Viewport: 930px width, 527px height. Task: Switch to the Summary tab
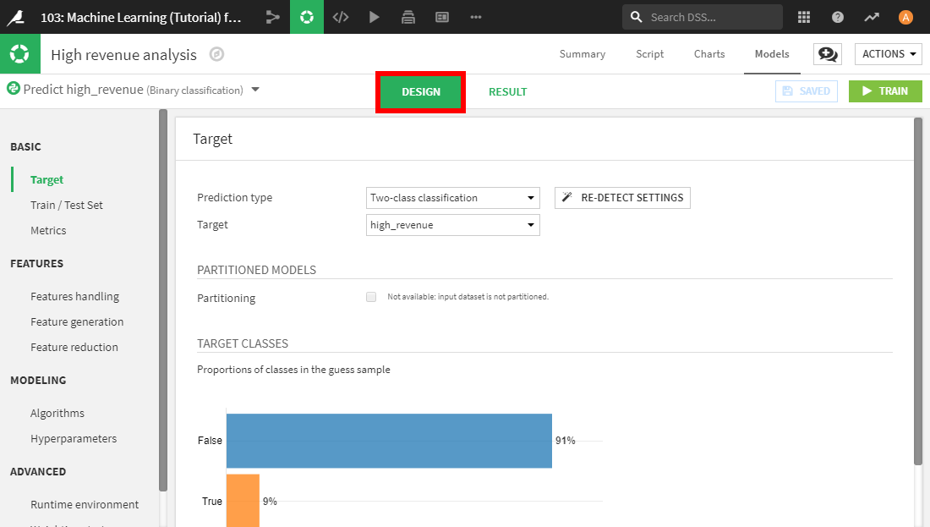tap(582, 54)
